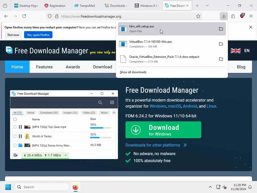257x193 pixels.
Task: Switch to the Downloads tab
Action: click(x=117, y=6)
